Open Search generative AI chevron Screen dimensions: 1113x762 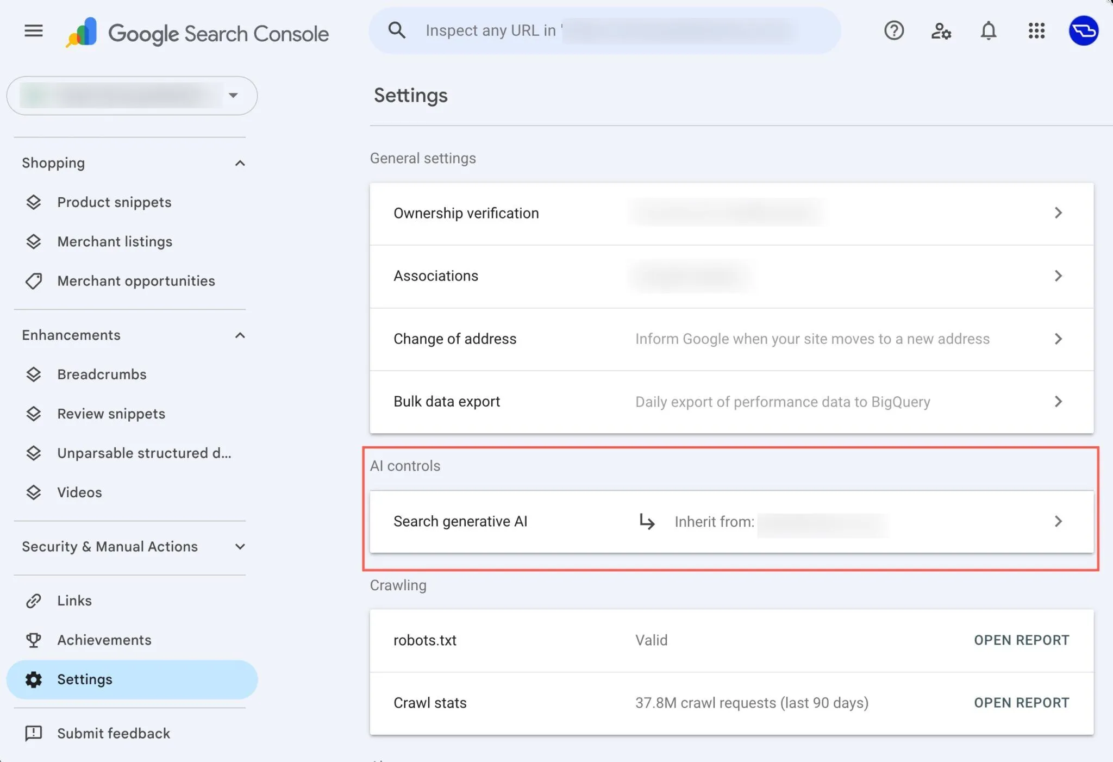pyautogui.click(x=1058, y=522)
